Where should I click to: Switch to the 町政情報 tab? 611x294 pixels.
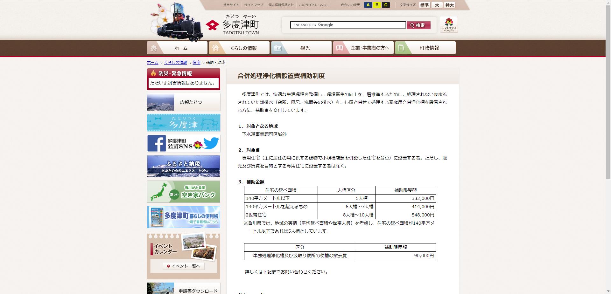coord(430,48)
